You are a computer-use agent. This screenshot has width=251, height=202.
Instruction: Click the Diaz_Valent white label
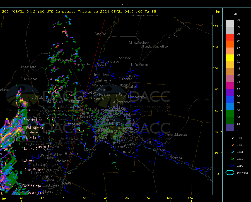(34, 170)
